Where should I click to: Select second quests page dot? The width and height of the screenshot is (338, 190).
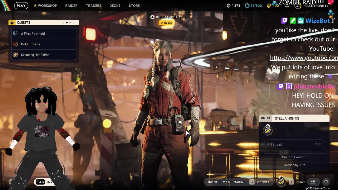click(x=70, y=22)
